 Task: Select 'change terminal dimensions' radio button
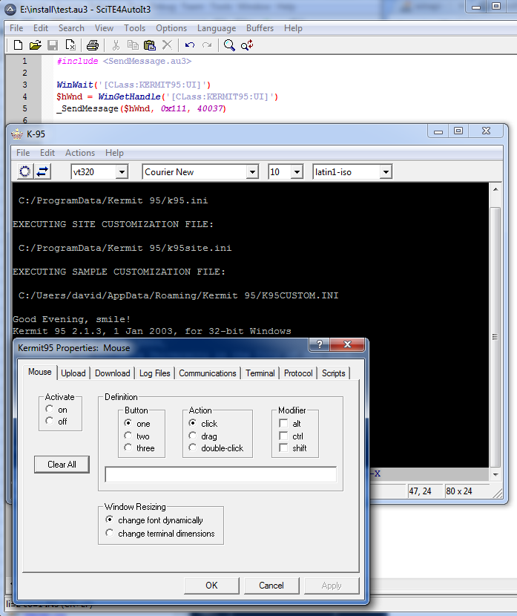click(110, 533)
